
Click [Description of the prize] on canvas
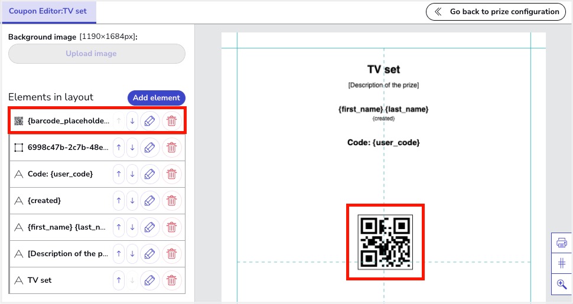point(384,85)
